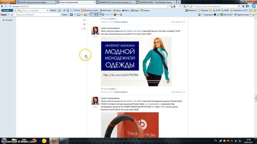Open the Mail.ru logo dropdown arrow
Screen dimensions: 257x144
click(15, 10)
